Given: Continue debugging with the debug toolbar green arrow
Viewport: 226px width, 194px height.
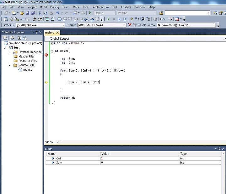Looking at the screenshot, I should (x=108, y=19).
